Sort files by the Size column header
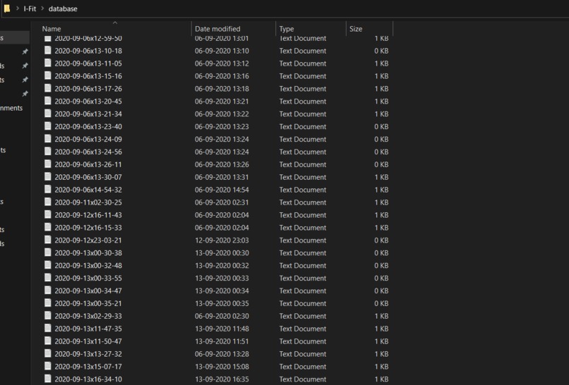The height and width of the screenshot is (385, 569). point(356,29)
